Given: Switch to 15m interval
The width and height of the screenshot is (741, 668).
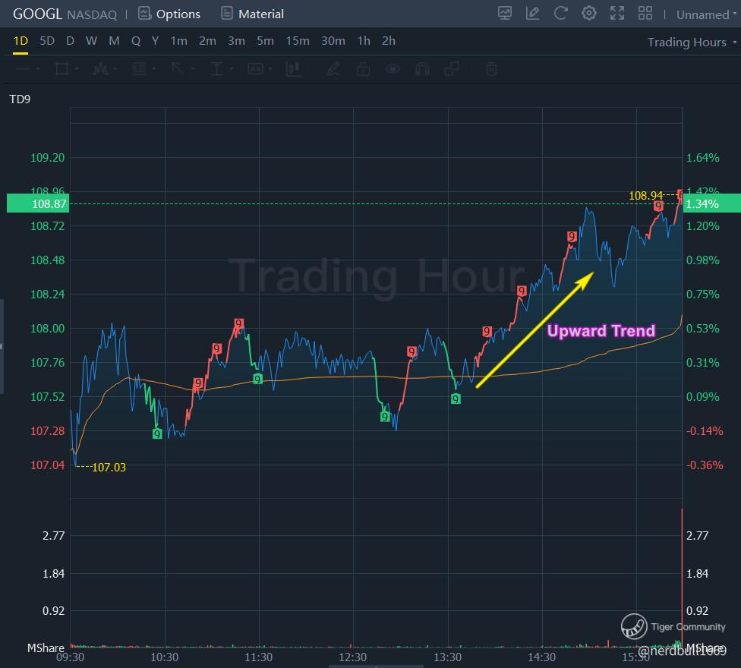Looking at the screenshot, I should click(298, 41).
